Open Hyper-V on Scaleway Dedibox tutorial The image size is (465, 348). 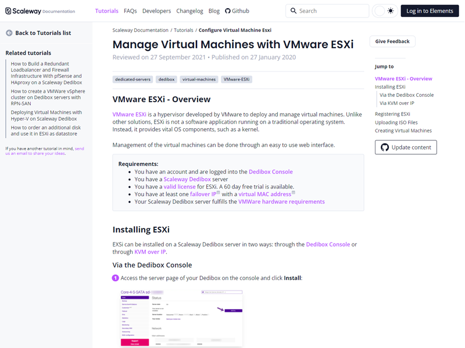[x=46, y=115]
